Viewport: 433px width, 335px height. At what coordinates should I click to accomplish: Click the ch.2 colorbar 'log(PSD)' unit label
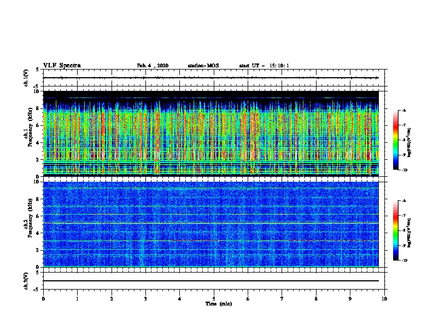click(x=409, y=233)
